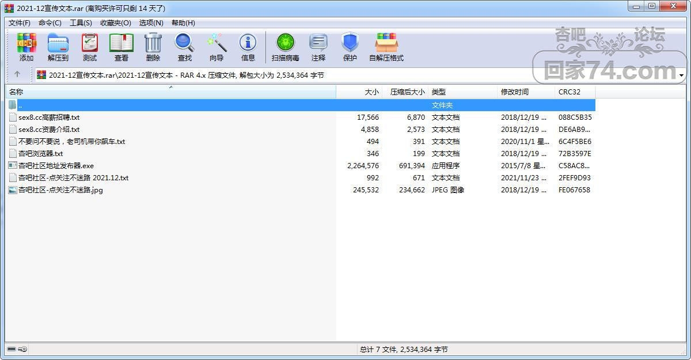Click the parent folder ".." icon
This screenshot has height=360, width=691.
13,105
